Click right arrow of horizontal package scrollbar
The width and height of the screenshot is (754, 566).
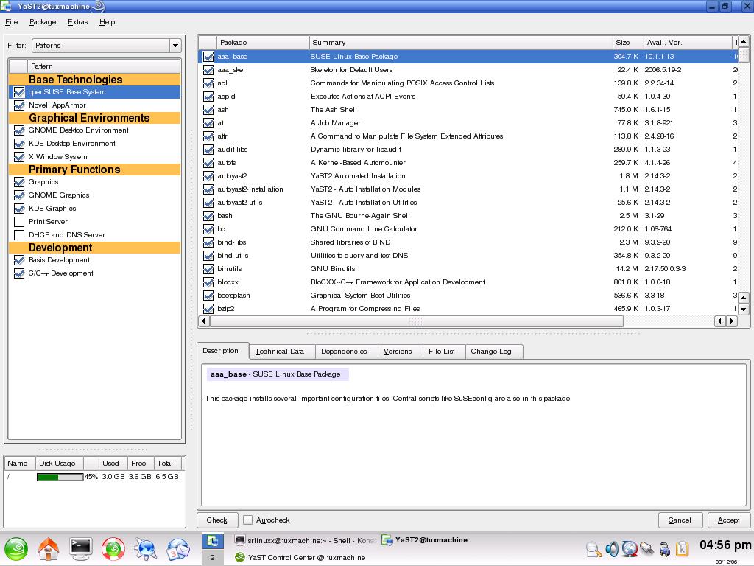[732, 321]
